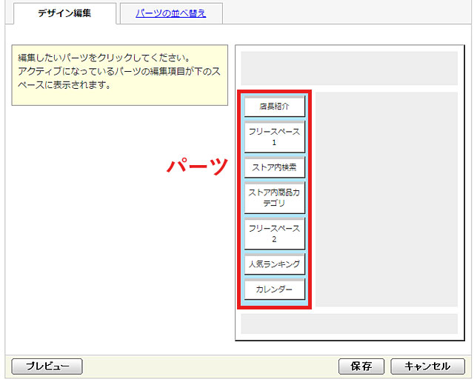This screenshot has height=382, width=474.
Task: Click the プレビュー button
Action: [47, 366]
